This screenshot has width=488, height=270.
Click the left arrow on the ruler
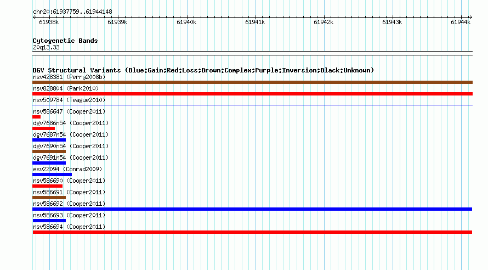pos(34,18)
